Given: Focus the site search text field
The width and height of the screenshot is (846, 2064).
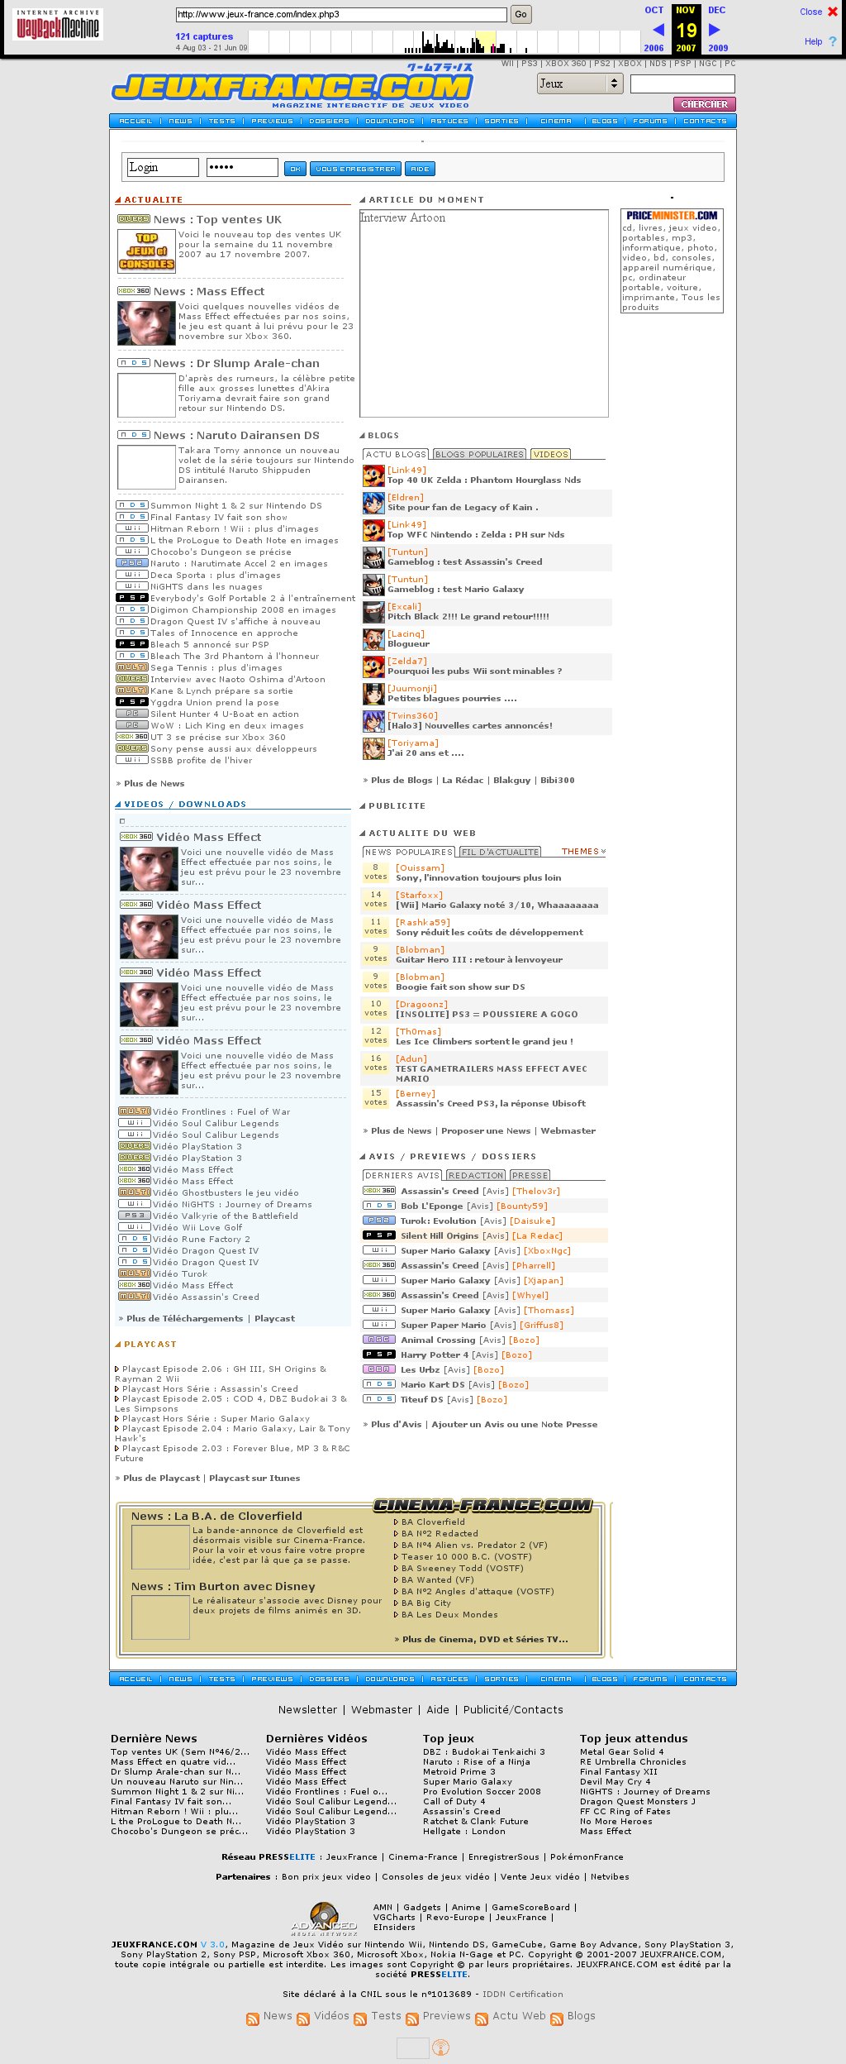Looking at the screenshot, I should (682, 84).
